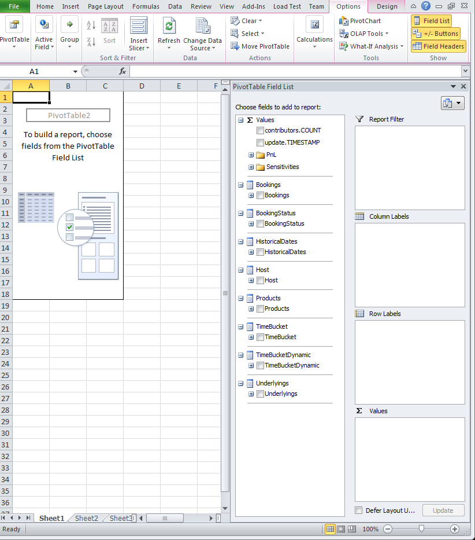Switch to the Design ribbon tab
475x540 pixels.
click(x=386, y=6)
